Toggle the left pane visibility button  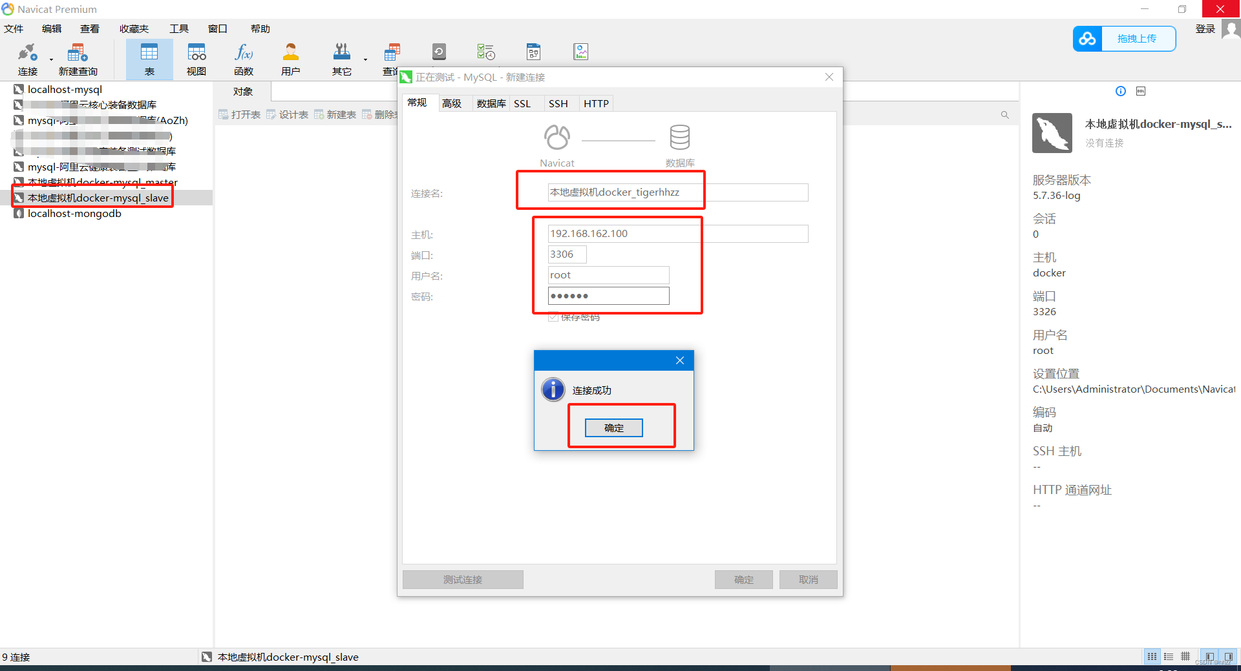coord(1209,656)
